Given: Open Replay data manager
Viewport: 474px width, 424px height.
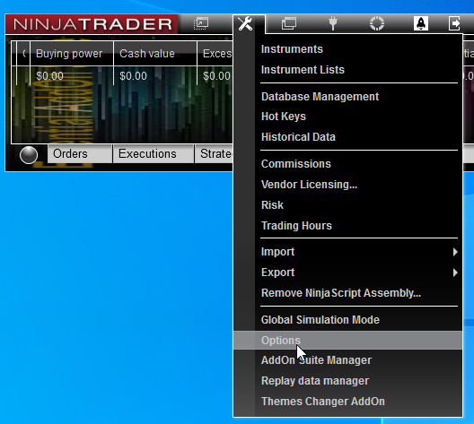Looking at the screenshot, I should [347, 381].
